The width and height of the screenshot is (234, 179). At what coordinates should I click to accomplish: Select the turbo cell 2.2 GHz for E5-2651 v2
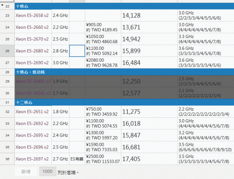click(206, 112)
